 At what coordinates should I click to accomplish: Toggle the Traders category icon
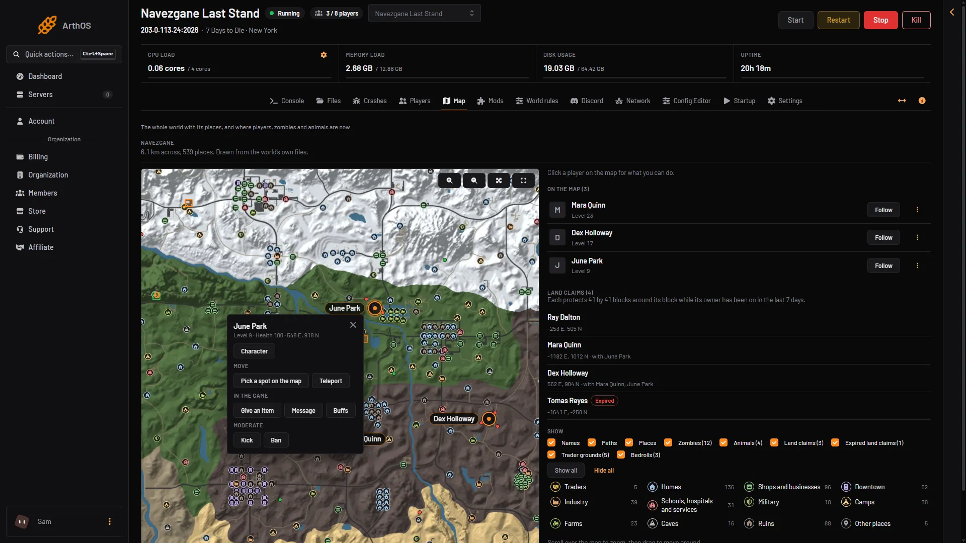point(555,487)
